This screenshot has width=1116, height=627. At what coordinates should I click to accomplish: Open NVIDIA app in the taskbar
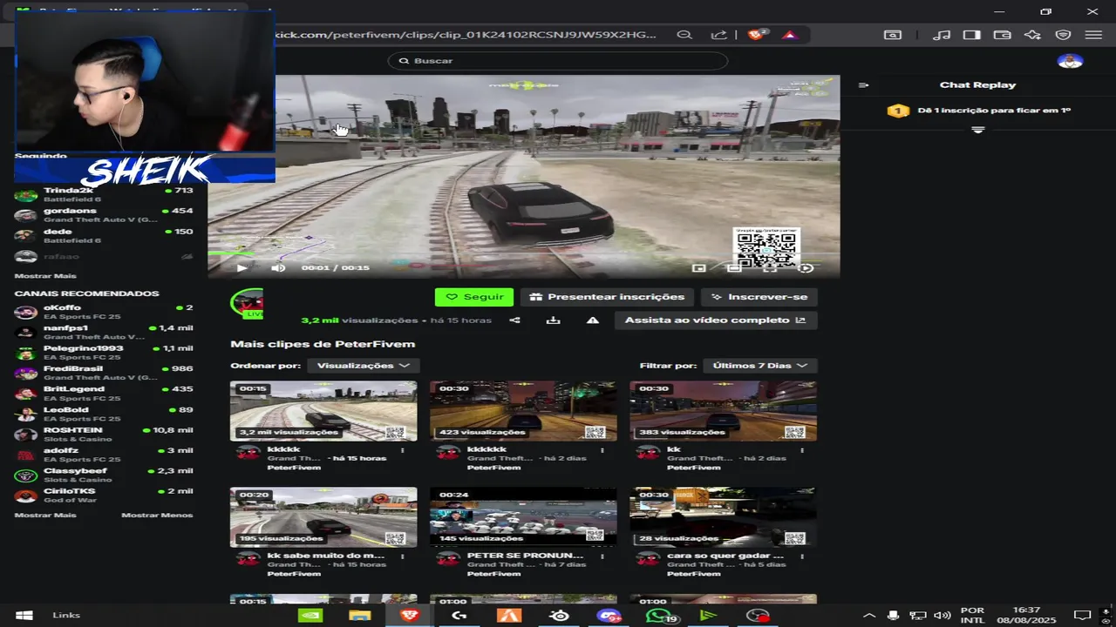310,616
